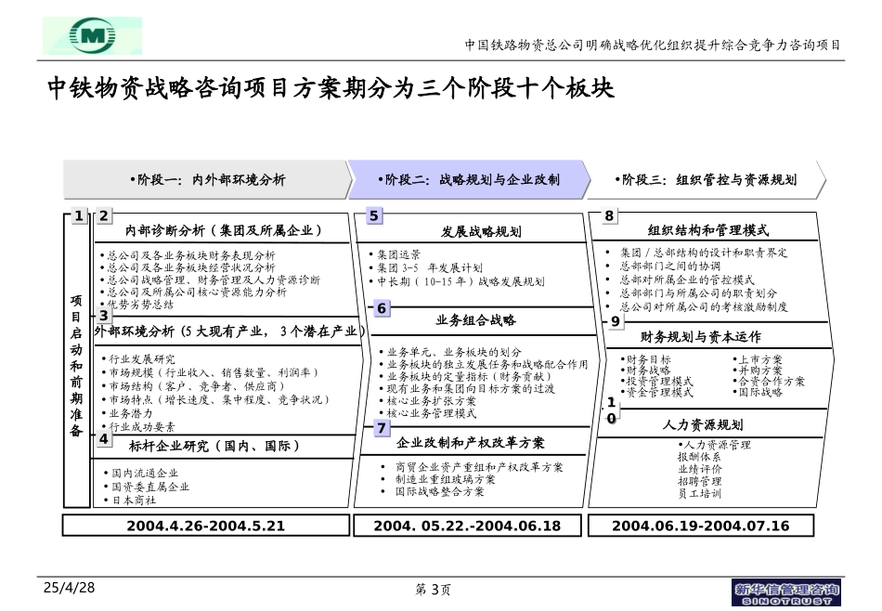Click number badge 2 beside 内部诊断分析
The width and height of the screenshot is (882, 611).
[103, 215]
